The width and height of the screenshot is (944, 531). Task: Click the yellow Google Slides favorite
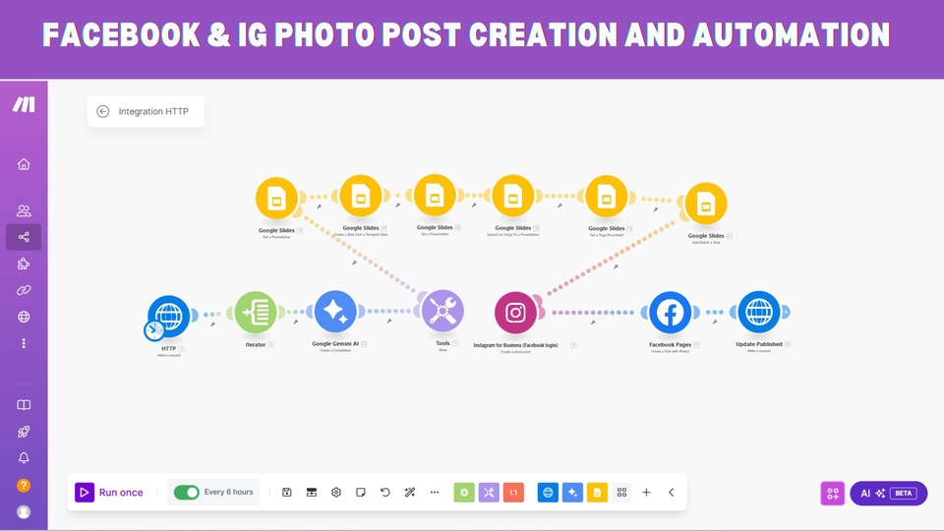(x=597, y=492)
